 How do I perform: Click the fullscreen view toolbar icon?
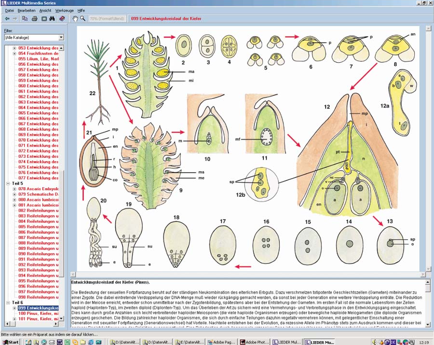[x=44, y=18]
